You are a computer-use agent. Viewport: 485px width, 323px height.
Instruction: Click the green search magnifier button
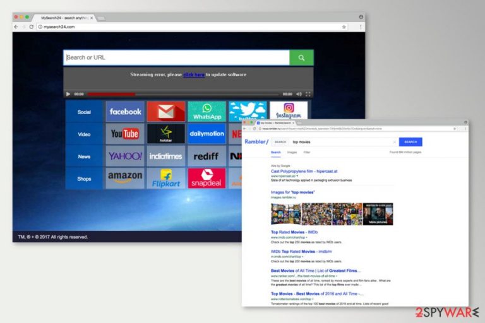tap(301, 57)
